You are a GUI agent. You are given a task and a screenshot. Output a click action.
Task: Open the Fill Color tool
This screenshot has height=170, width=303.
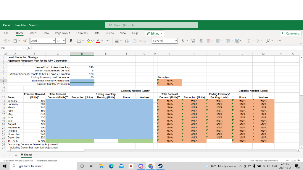click(x=88, y=41)
